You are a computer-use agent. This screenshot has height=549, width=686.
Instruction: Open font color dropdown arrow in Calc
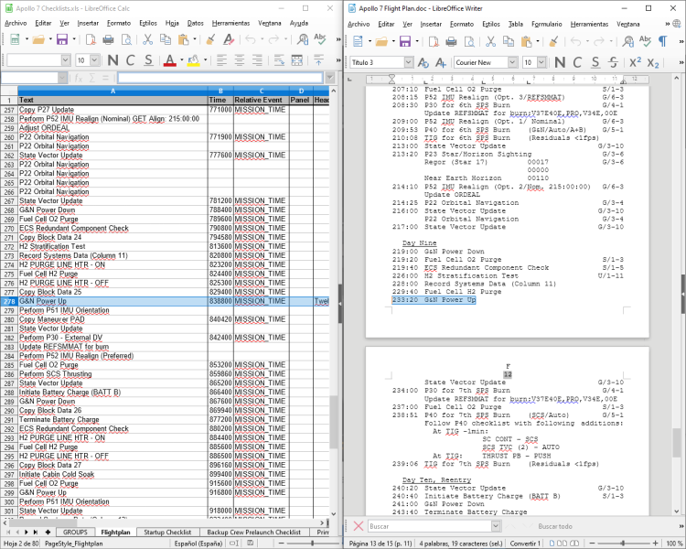(x=182, y=60)
